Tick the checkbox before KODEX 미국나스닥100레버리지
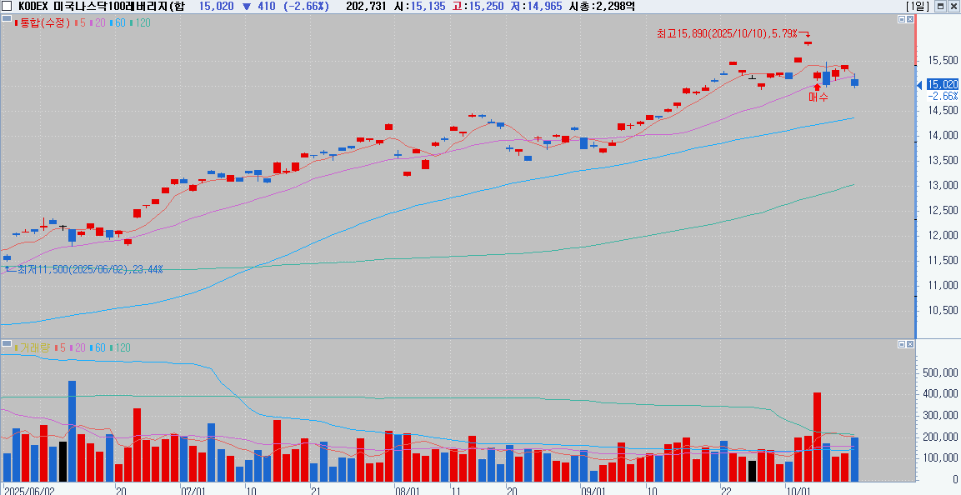The height and width of the screenshot is (495, 961). 7,6
